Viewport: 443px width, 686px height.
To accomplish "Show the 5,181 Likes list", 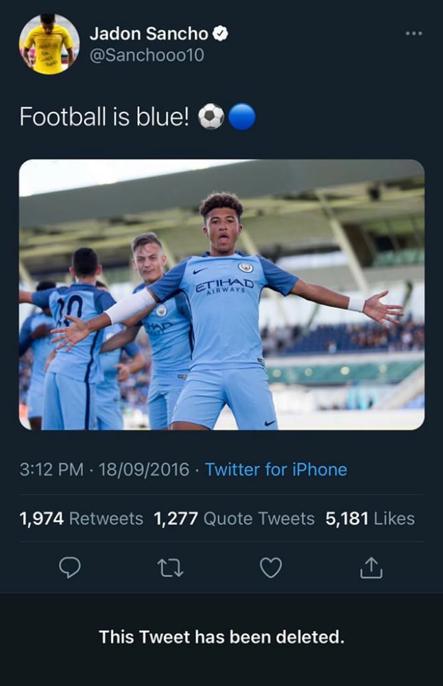I will (370, 518).
